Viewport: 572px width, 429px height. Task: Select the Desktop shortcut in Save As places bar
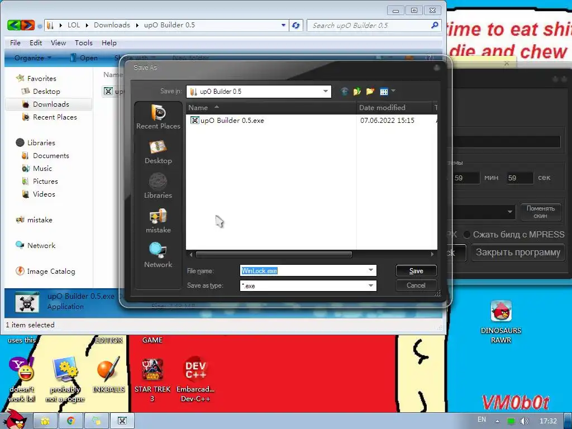pyautogui.click(x=158, y=152)
